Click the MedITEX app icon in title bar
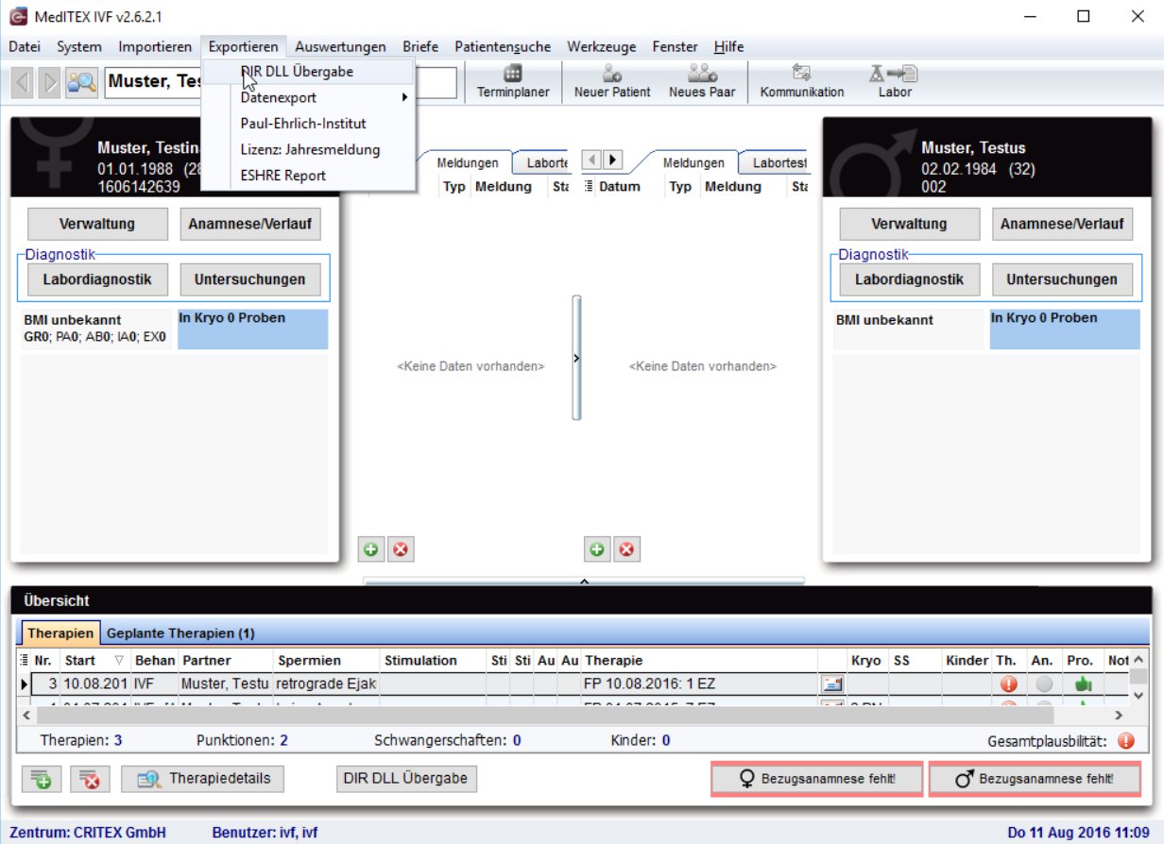Screen dimensions: 1164x844 tap(16, 16)
